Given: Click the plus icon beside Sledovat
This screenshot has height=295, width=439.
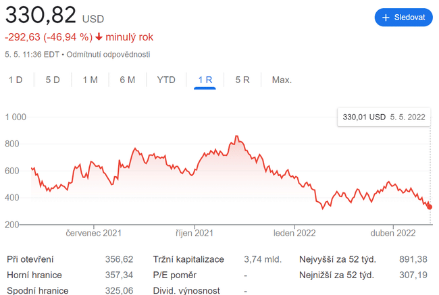Looking at the screenshot, I should (x=386, y=18).
